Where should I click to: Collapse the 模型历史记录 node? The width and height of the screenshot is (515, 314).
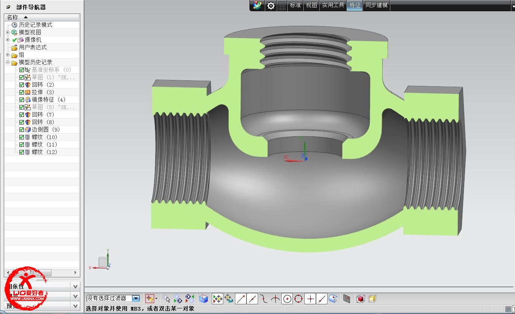point(7,62)
